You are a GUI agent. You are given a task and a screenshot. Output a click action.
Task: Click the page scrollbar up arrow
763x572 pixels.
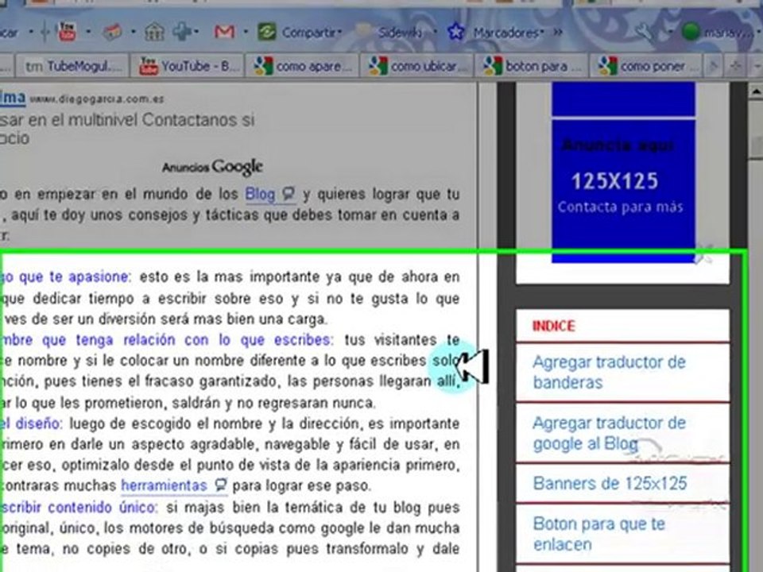click(x=755, y=91)
